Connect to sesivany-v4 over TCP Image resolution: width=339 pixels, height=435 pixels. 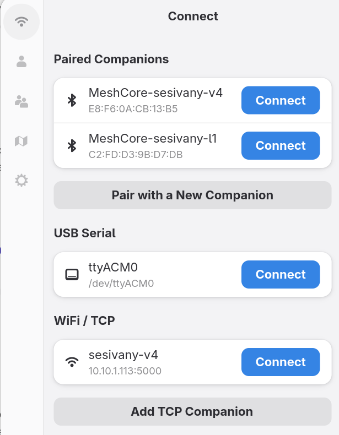[281, 362]
